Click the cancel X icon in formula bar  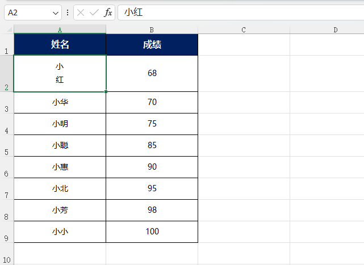tap(80, 12)
